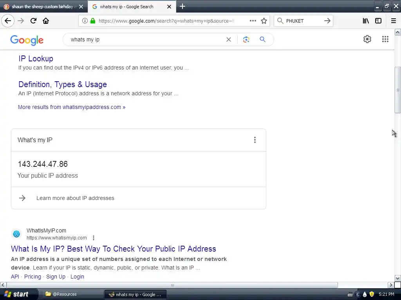Open Definition, Types & Usage link
Viewport: 401px width, 300px height.
63,84
